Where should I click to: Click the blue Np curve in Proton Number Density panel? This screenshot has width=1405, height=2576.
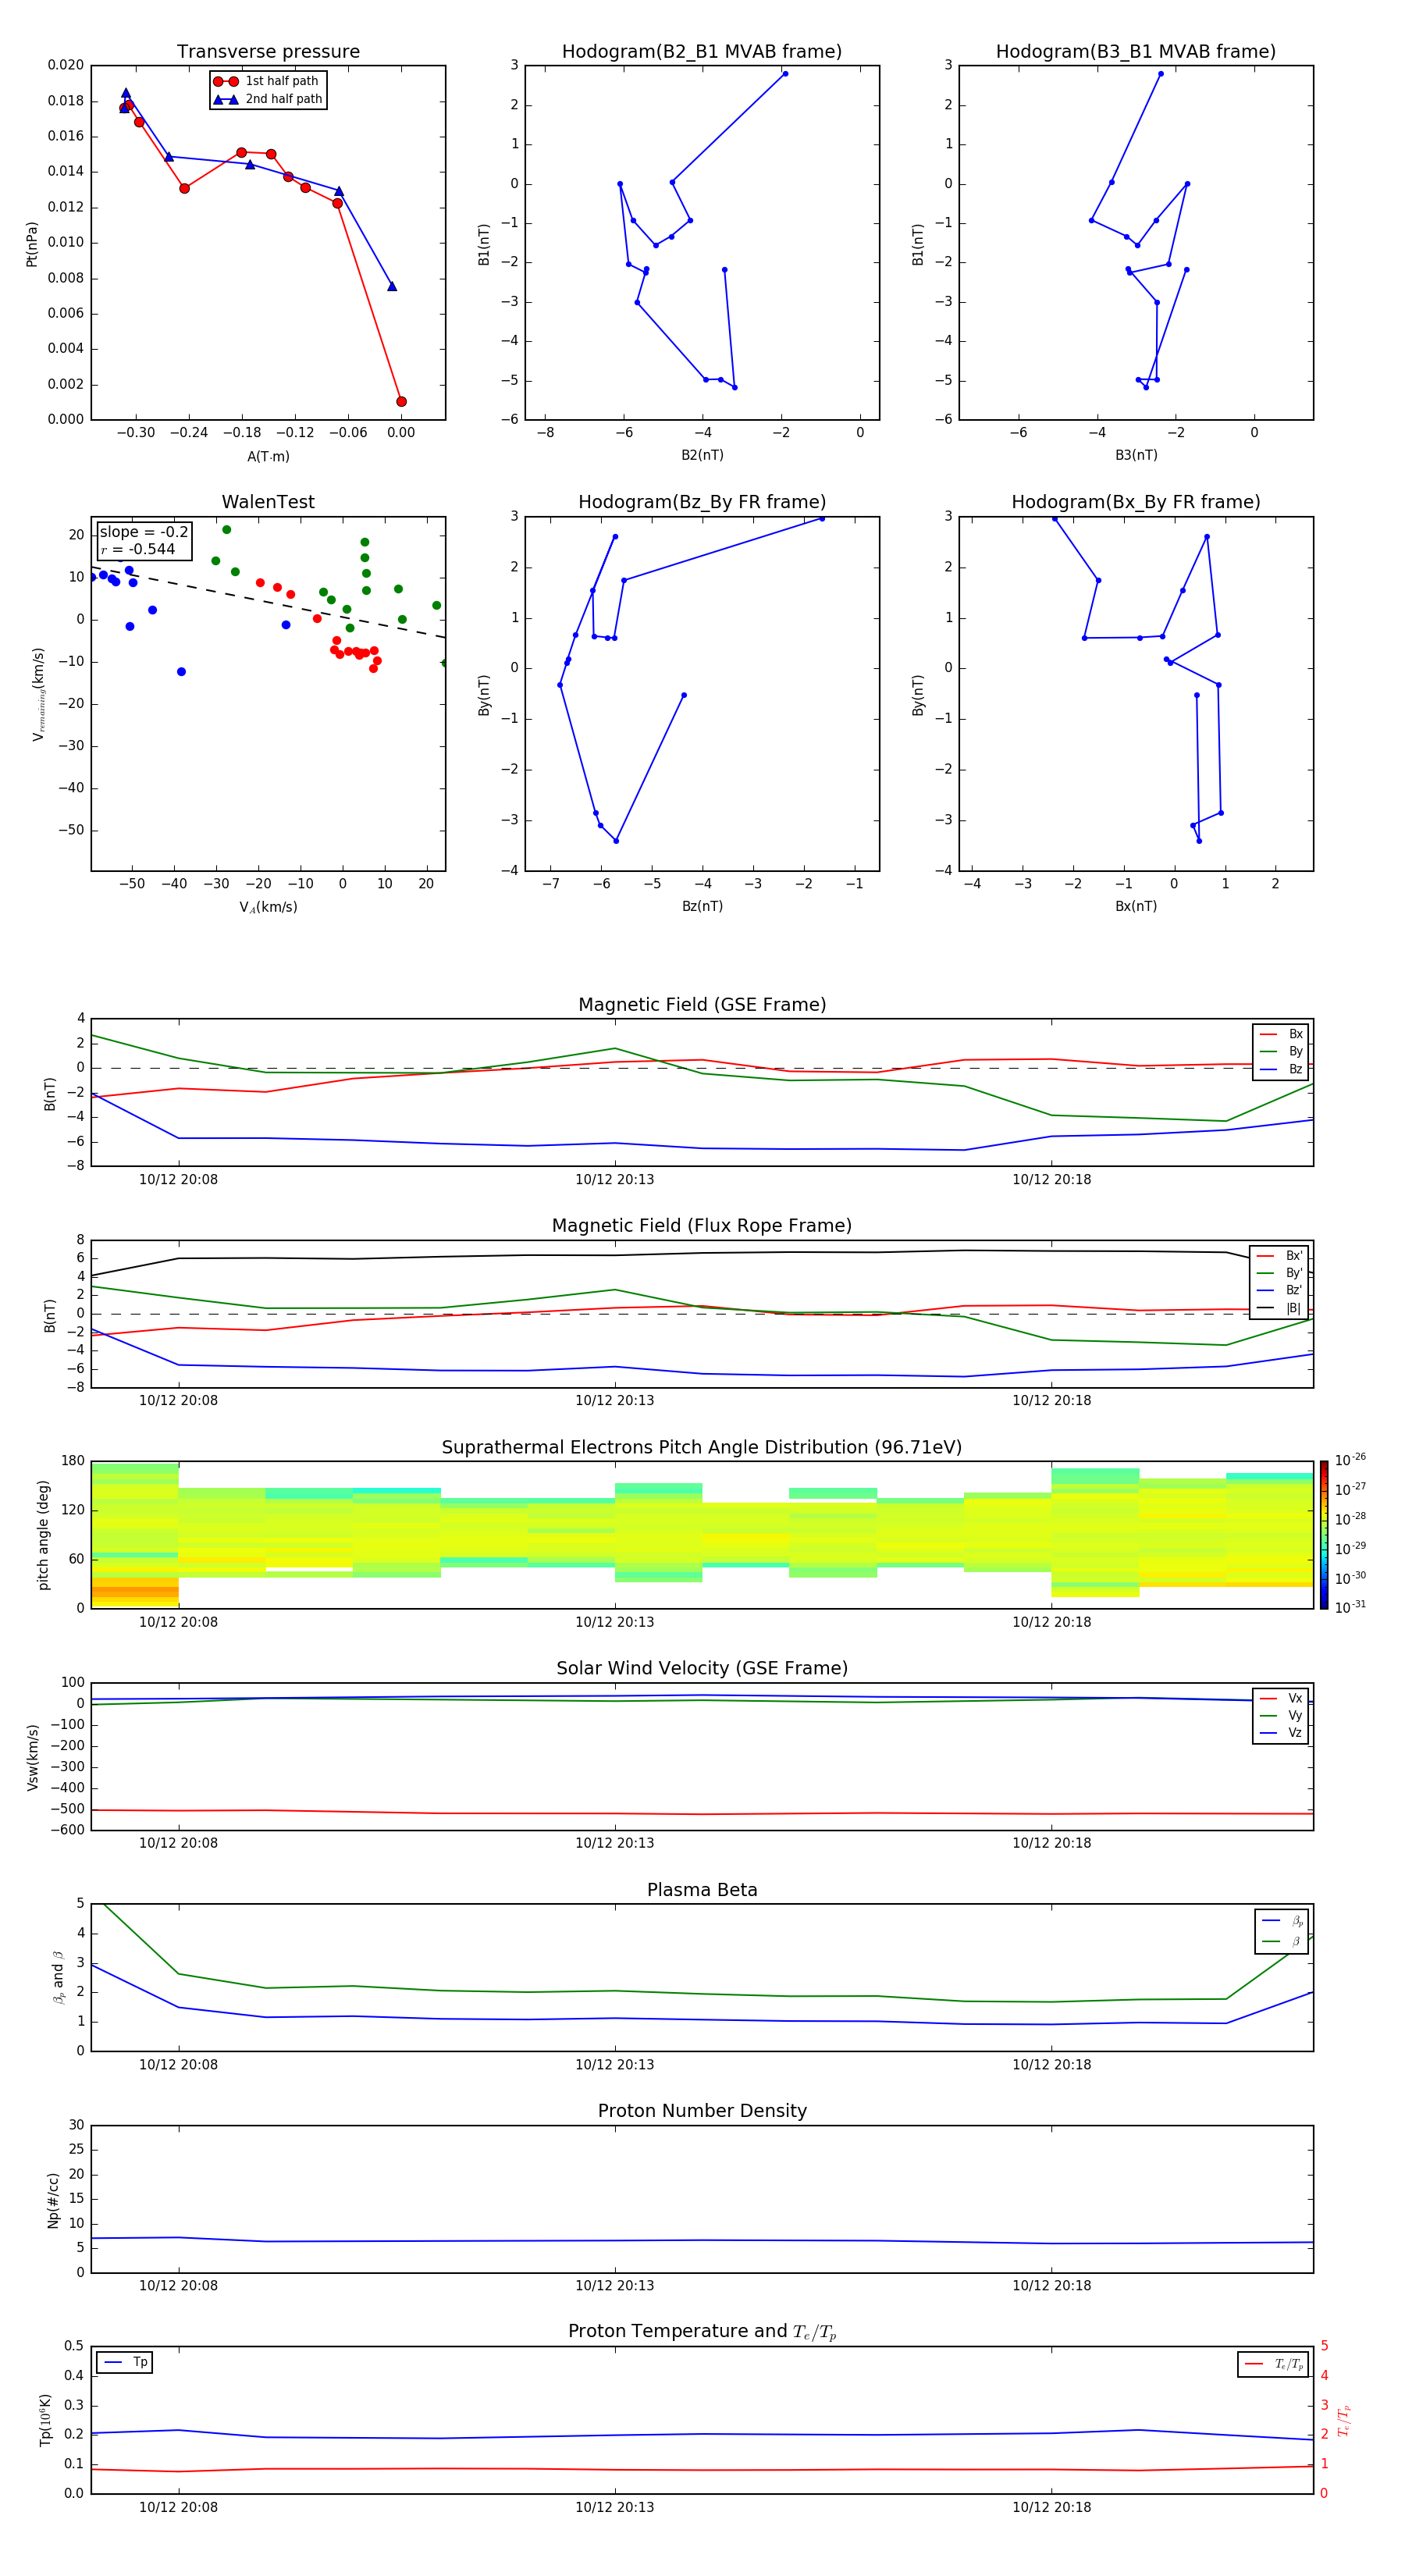[x=702, y=2240]
